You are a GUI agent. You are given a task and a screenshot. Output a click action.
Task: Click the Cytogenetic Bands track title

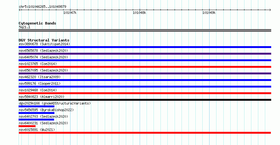pos(37,23)
